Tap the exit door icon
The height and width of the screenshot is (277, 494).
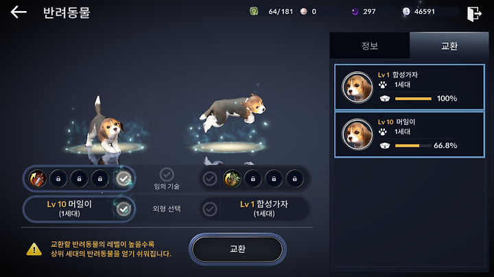click(474, 14)
